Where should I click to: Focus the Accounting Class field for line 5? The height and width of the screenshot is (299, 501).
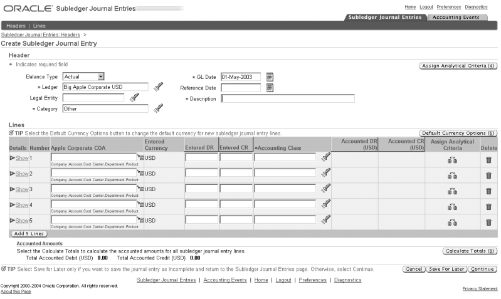[x=285, y=219]
